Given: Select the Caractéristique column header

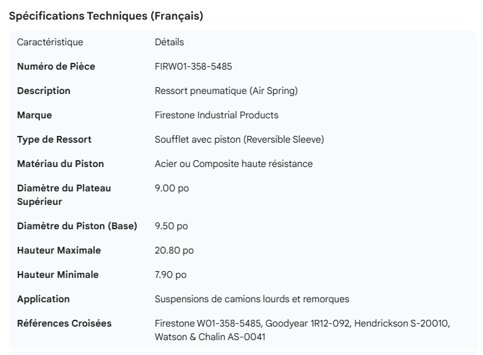Looking at the screenshot, I should (50, 42).
